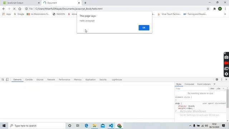The height and width of the screenshot is (129, 229).
Task: Select the Computed sidebar tab
Action: pyautogui.click(x=189, y=84)
